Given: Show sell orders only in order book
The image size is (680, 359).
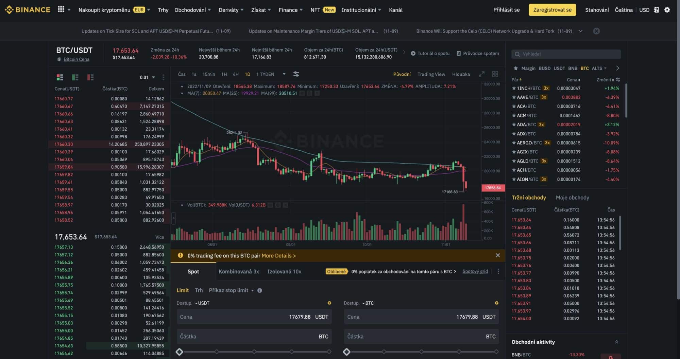Looking at the screenshot, I should 90,77.
